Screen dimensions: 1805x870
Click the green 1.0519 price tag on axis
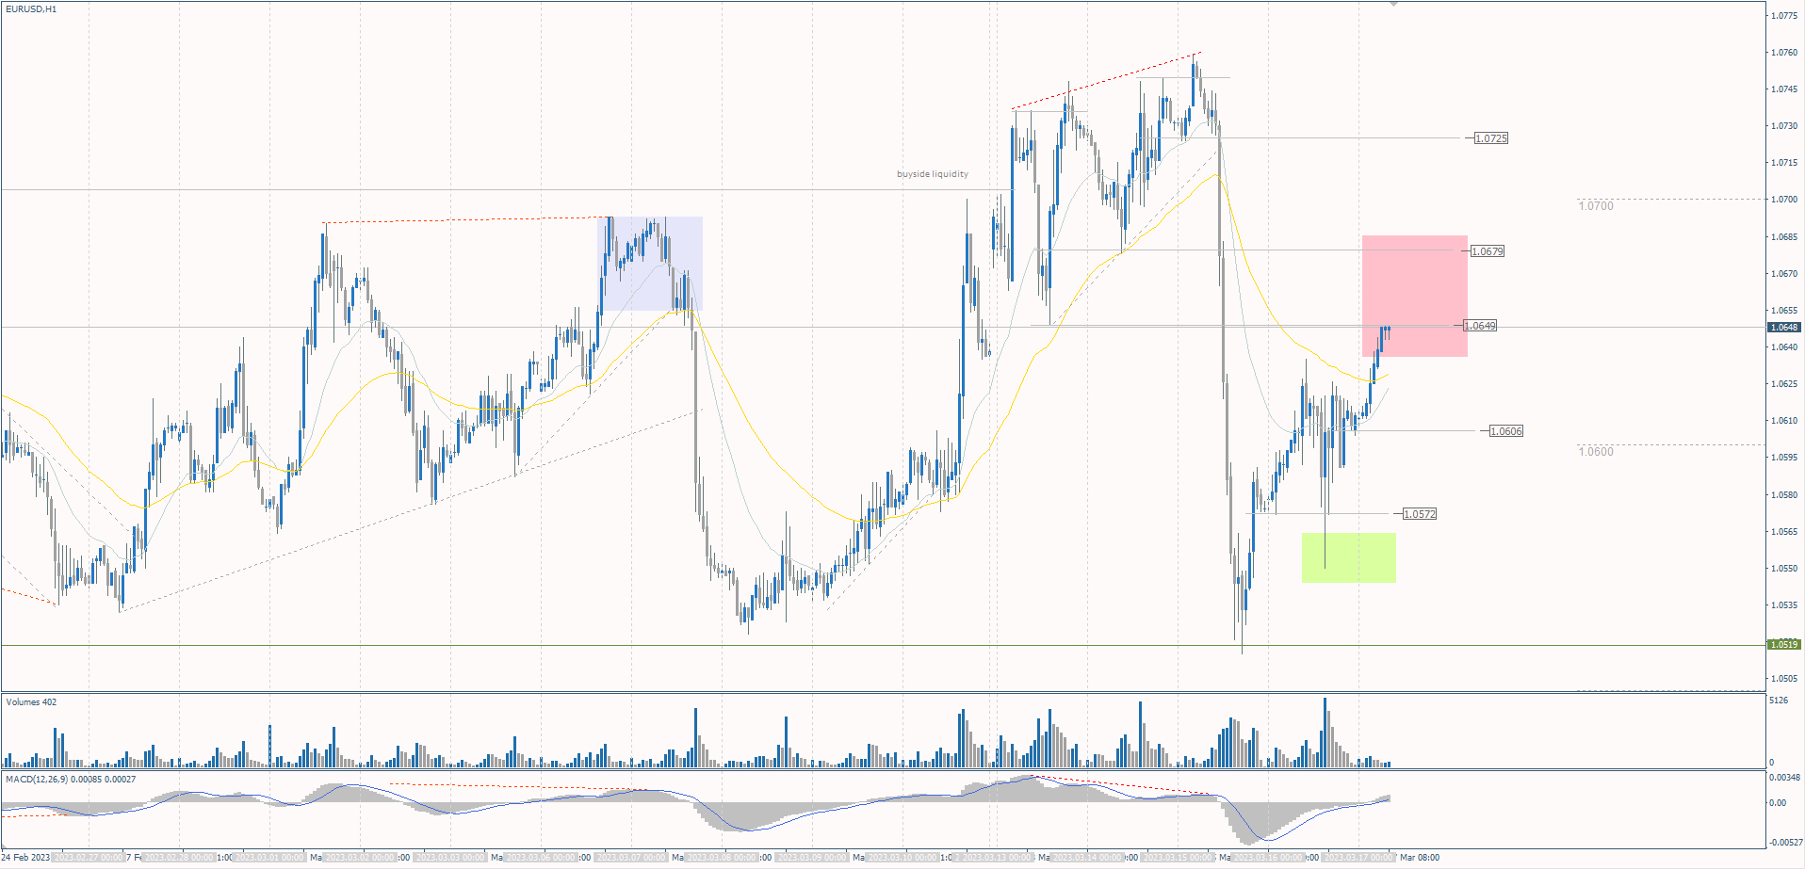point(1784,645)
